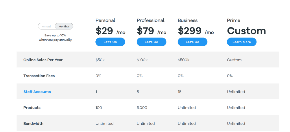Viewport: 290px width, 132px height.
Task: Click the $299 /mo price
Action: pos(196,31)
